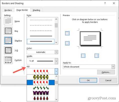This screenshot has width=119, height=102.
Task: Click the Box setting label
Action: click(16, 31)
